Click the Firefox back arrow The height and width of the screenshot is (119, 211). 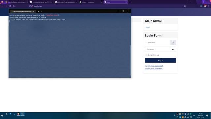coord(2,6)
